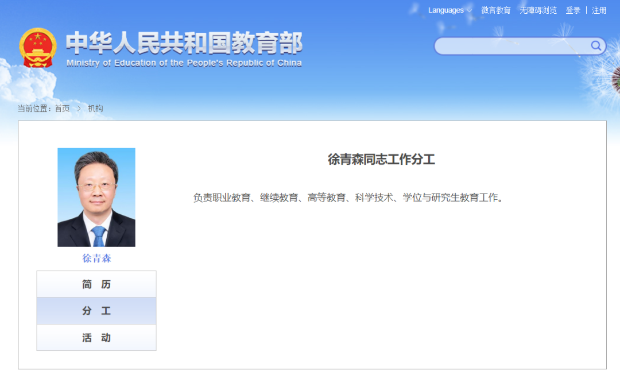Go to 首页 in the breadcrumb
The height and width of the screenshot is (371, 620).
click(62, 109)
